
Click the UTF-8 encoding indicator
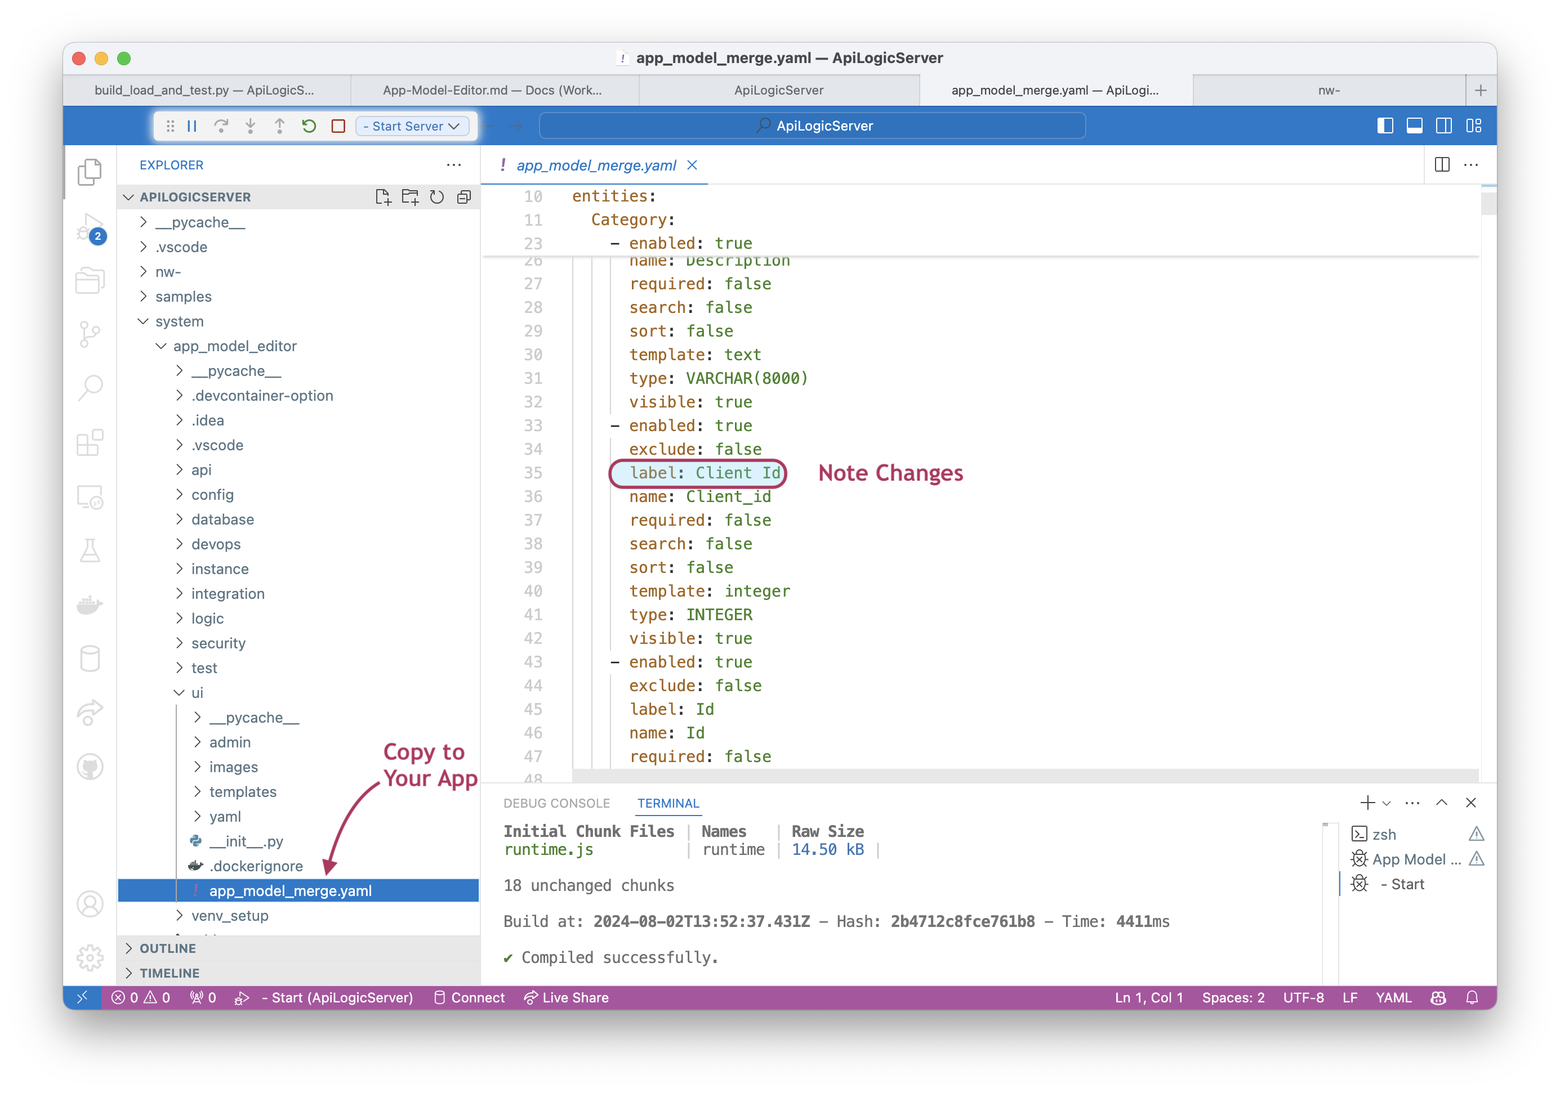point(1303,998)
